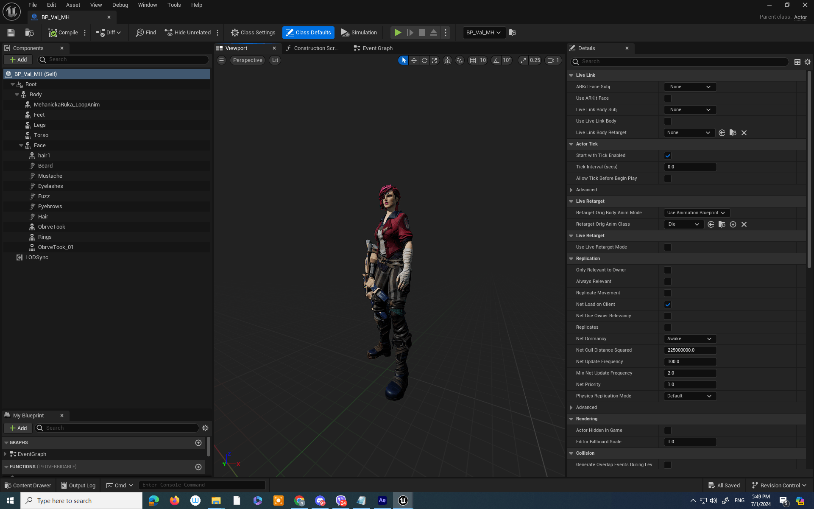Enable Use ARKit Face checkbox
Screen dimensions: 814x509
pos(668,98)
